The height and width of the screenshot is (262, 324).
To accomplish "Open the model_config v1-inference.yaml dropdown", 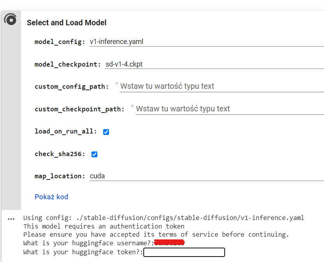I will [207, 42].
